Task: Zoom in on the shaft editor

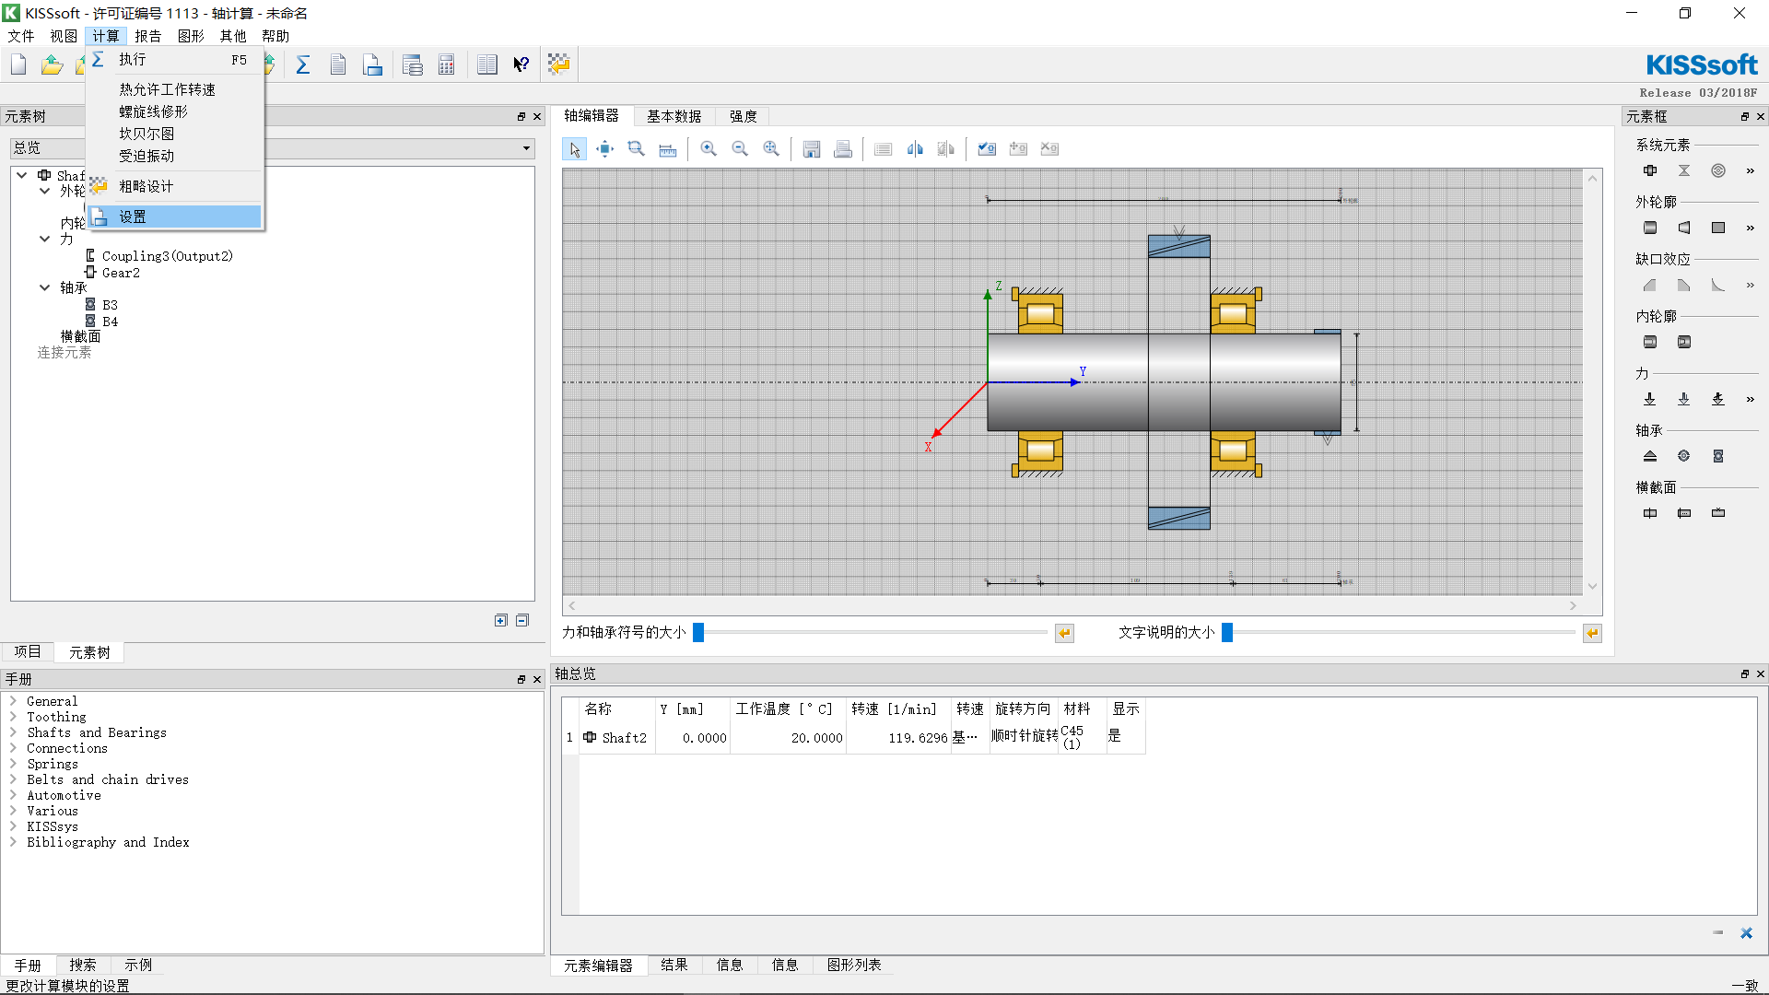Action: pos(709,149)
